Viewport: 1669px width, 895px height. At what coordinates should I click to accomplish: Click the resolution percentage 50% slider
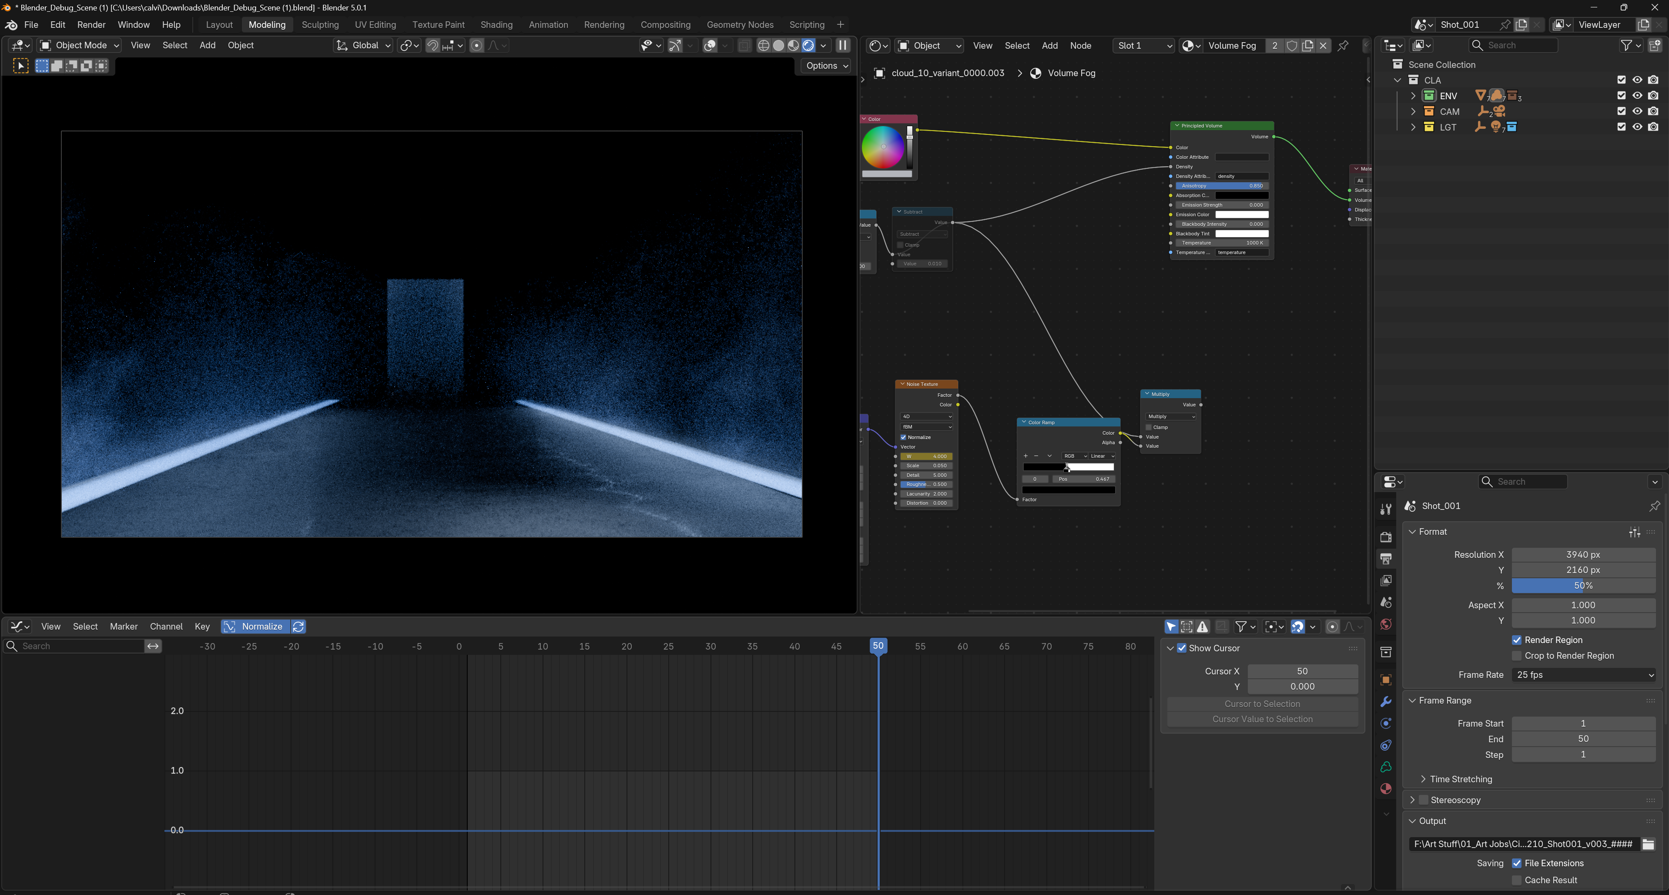[x=1583, y=586]
